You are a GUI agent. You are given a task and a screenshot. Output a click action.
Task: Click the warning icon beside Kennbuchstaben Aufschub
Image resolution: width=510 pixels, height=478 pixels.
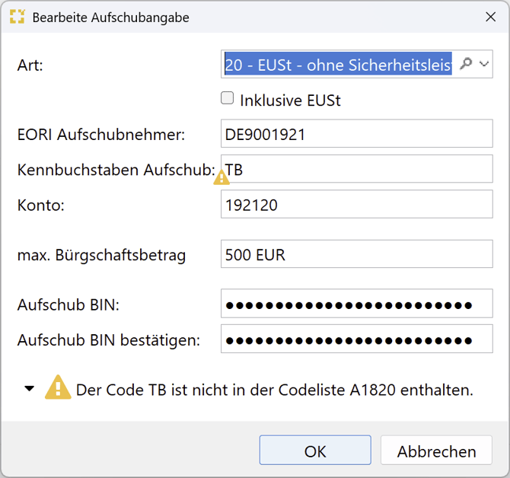221,177
